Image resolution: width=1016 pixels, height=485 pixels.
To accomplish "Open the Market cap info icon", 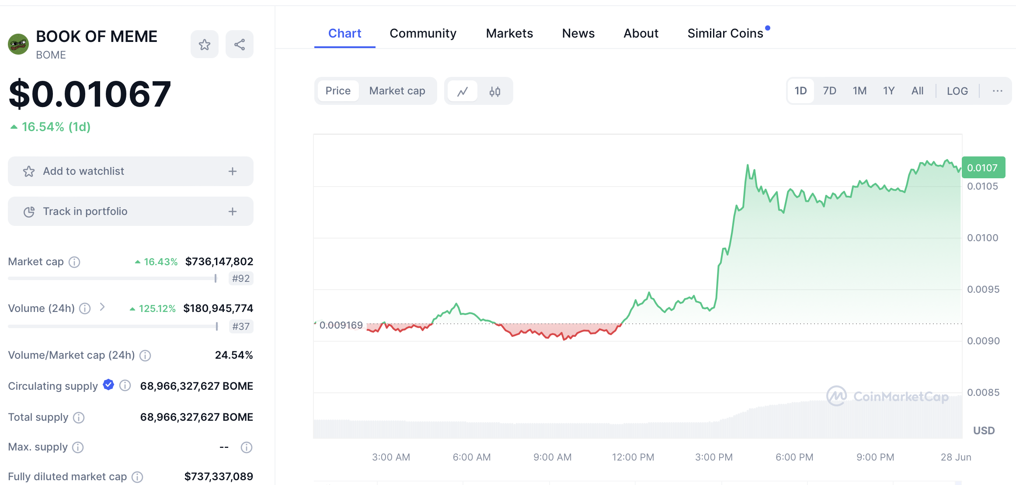I will 75,262.
